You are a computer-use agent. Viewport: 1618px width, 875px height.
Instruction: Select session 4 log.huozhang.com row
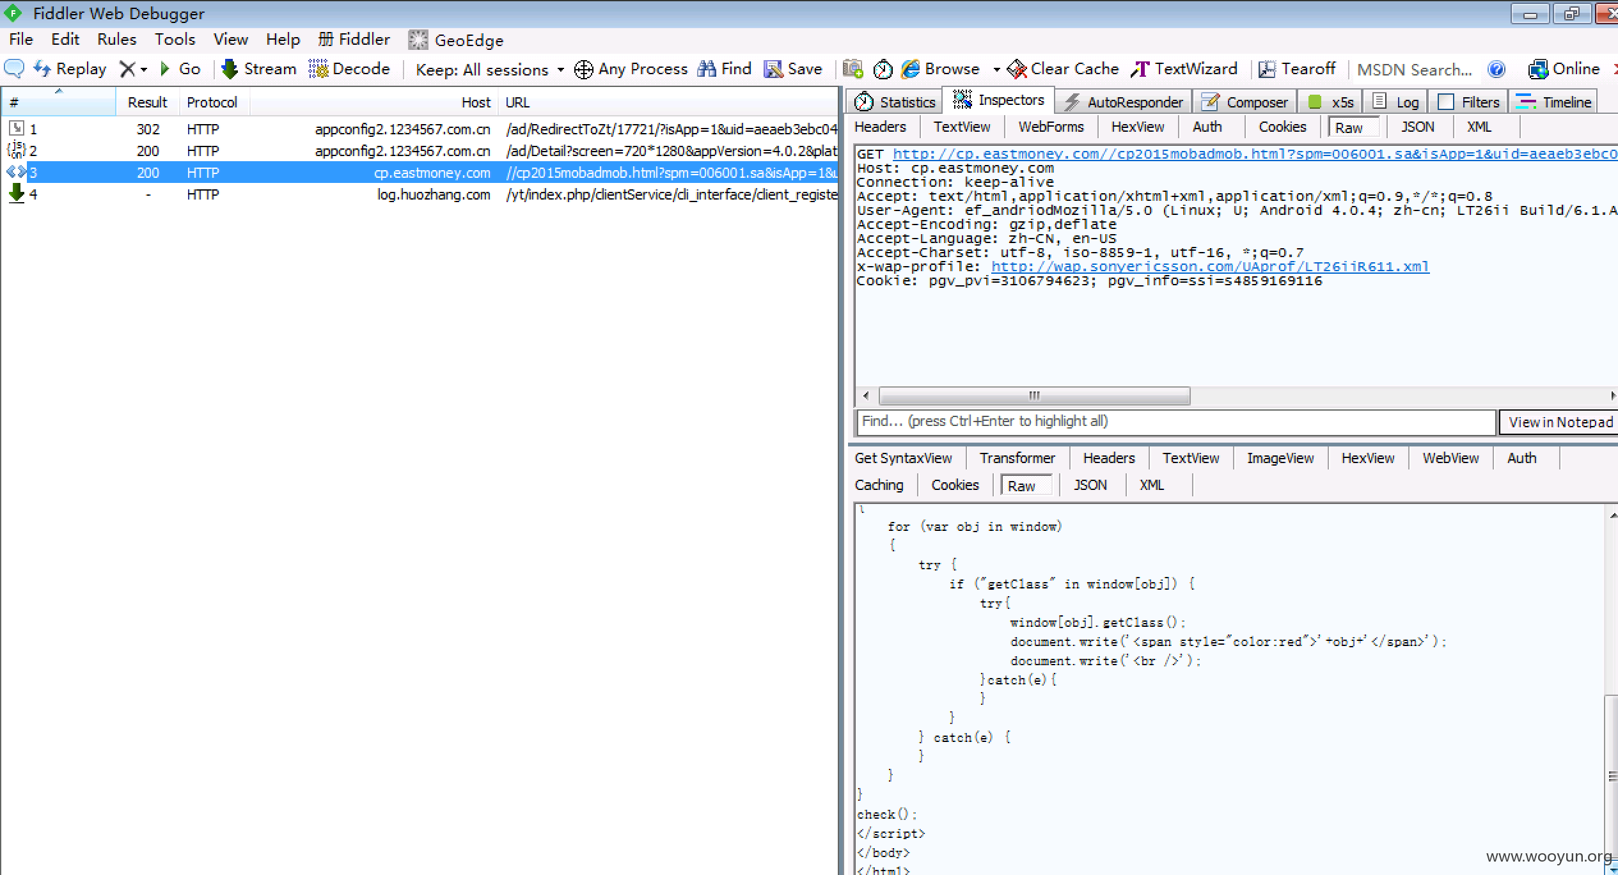tap(420, 194)
